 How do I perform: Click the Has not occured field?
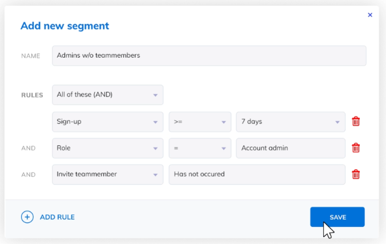[257, 174]
